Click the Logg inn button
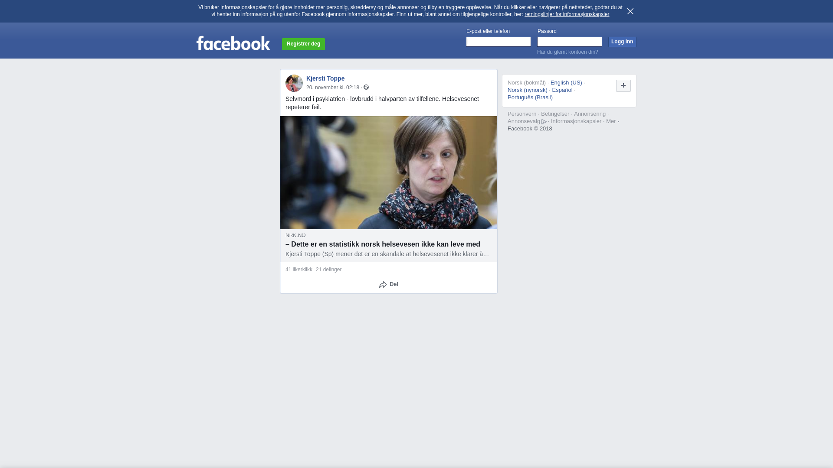Screen dimensions: 833x468 [622, 42]
